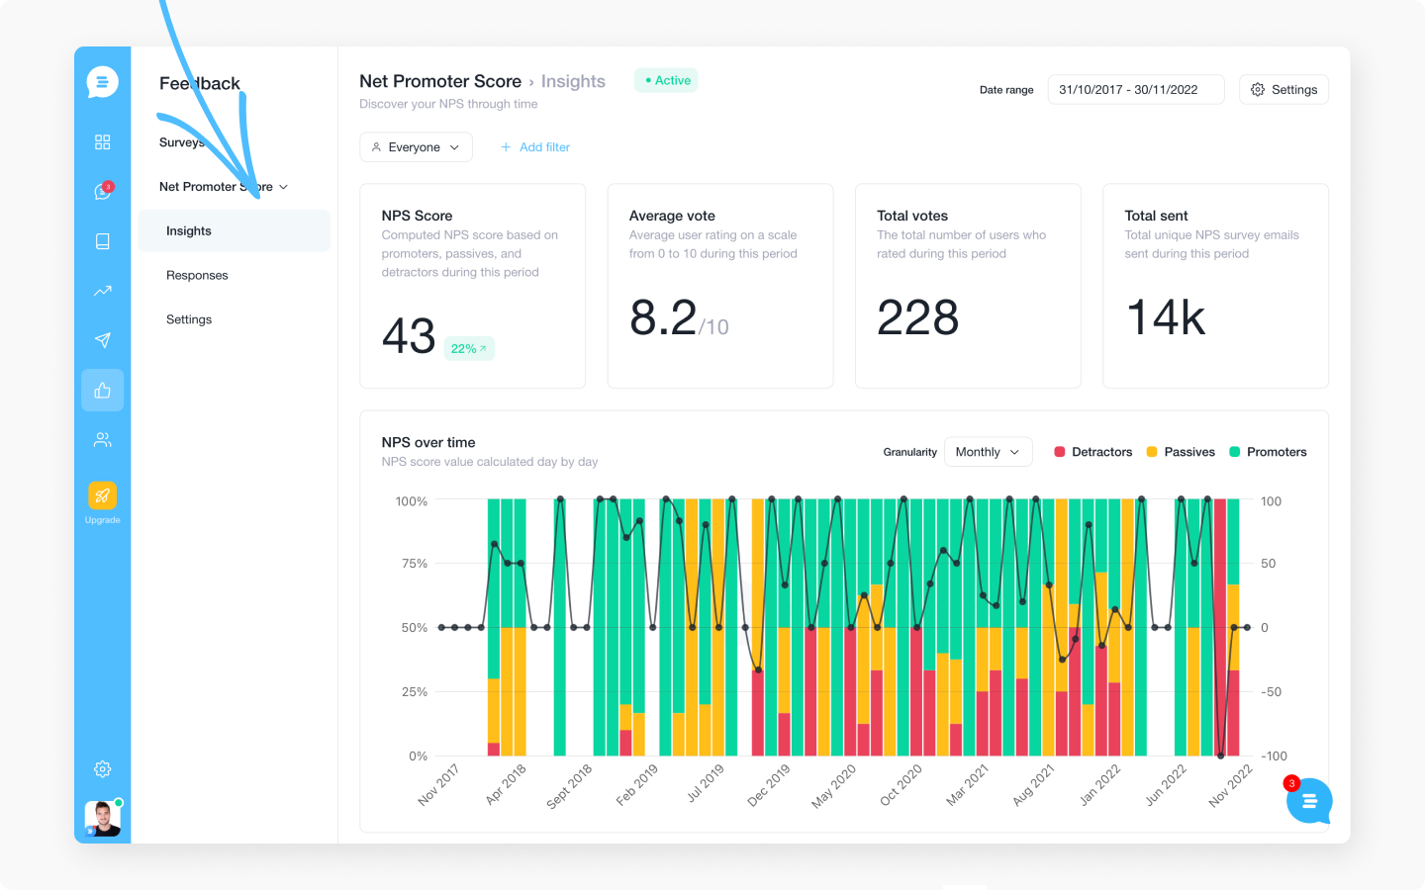Toggle the Promoters legend item
1425x890 pixels.
(1268, 452)
